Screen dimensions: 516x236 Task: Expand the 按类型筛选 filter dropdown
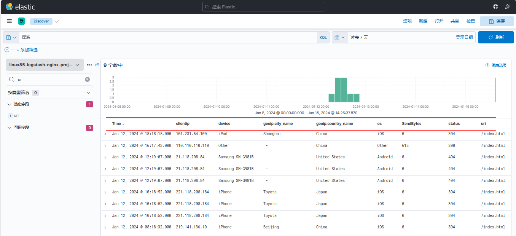[49, 92]
